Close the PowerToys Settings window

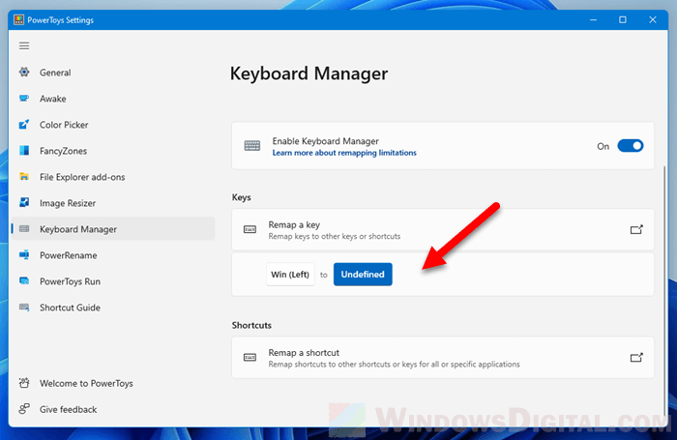coord(653,20)
